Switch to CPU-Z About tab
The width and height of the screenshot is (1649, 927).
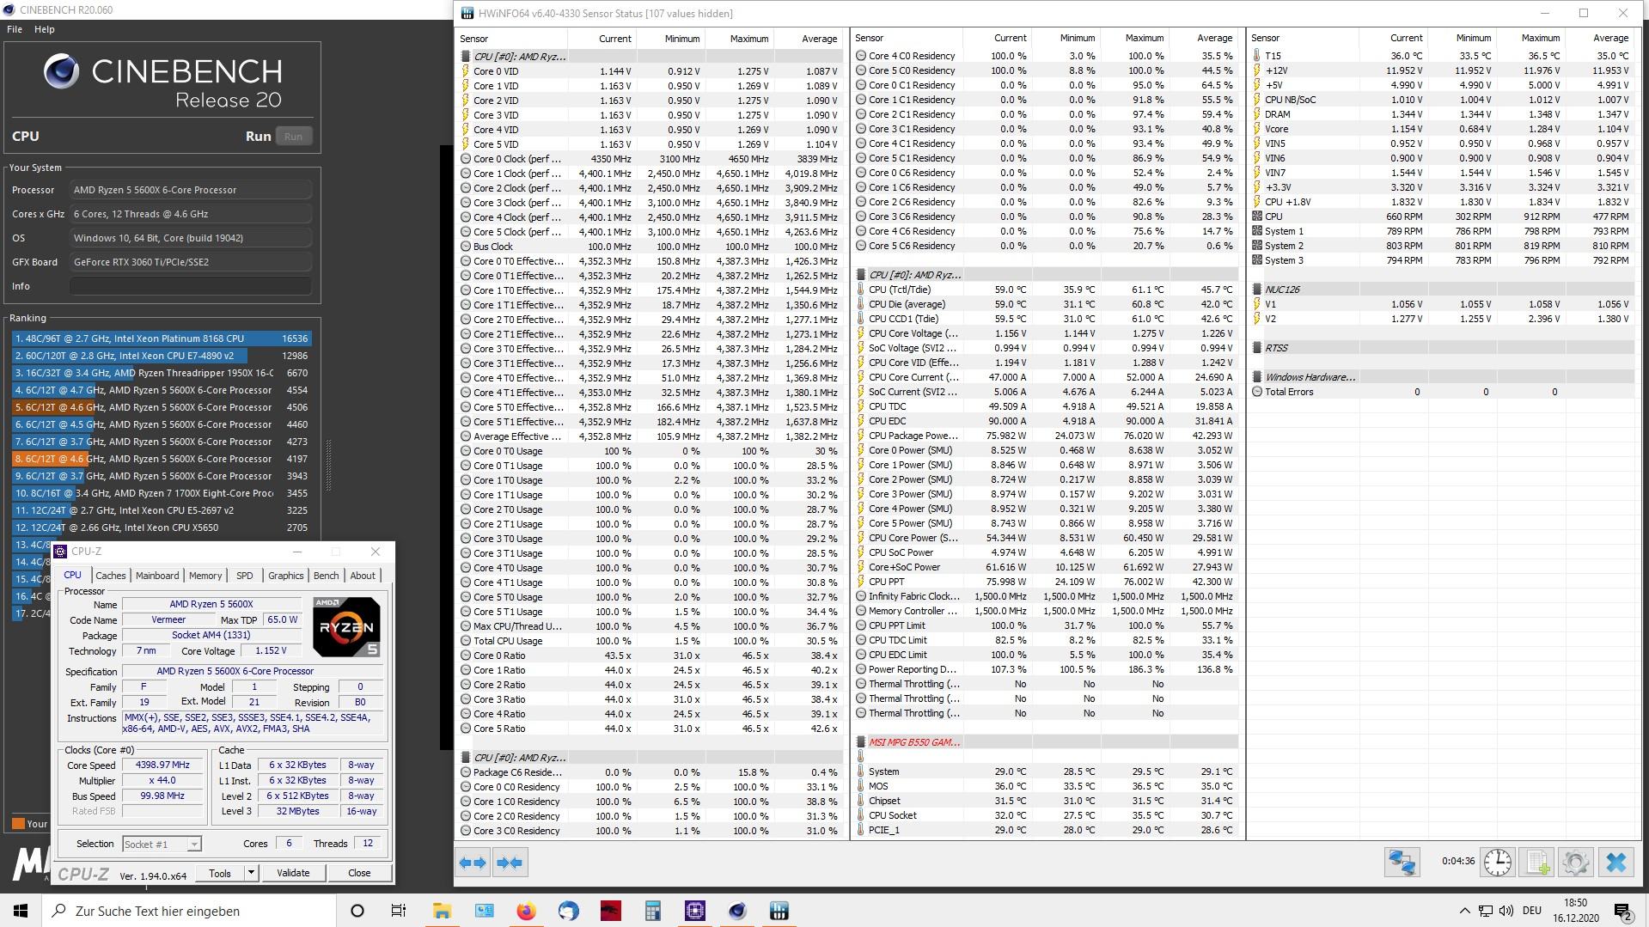click(363, 576)
